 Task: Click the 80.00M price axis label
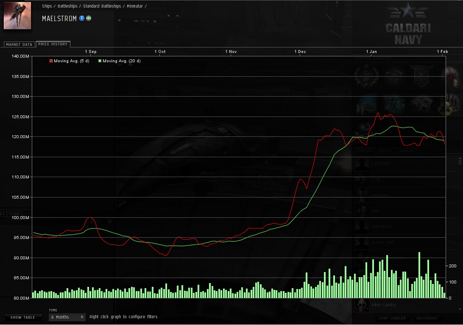tap(21, 298)
